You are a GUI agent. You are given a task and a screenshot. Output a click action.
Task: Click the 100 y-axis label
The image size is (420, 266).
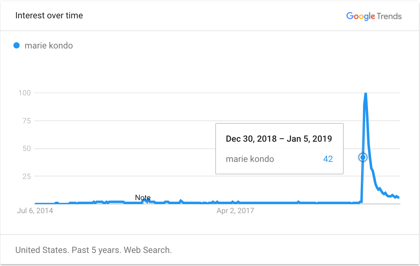point(25,93)
